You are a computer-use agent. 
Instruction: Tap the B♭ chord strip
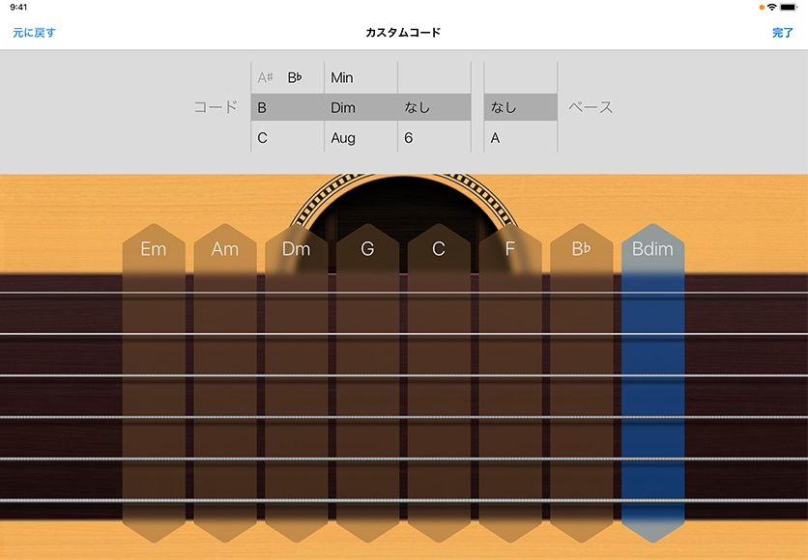(581, 386)
